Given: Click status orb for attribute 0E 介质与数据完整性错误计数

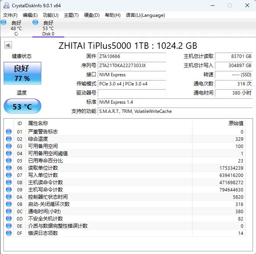Looking at the screenshot, I should pyautogui.click(x=9, y=226).
